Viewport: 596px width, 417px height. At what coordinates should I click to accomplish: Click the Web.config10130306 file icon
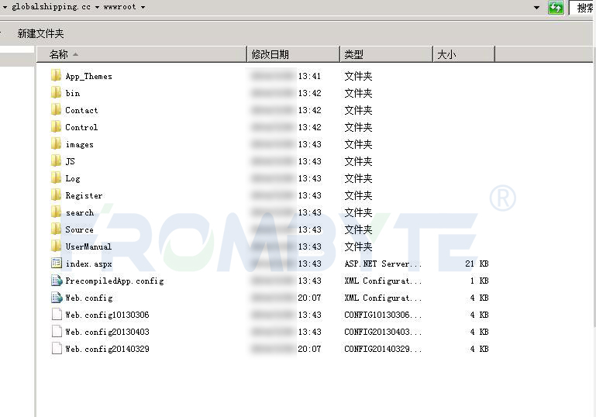(57, 315)
